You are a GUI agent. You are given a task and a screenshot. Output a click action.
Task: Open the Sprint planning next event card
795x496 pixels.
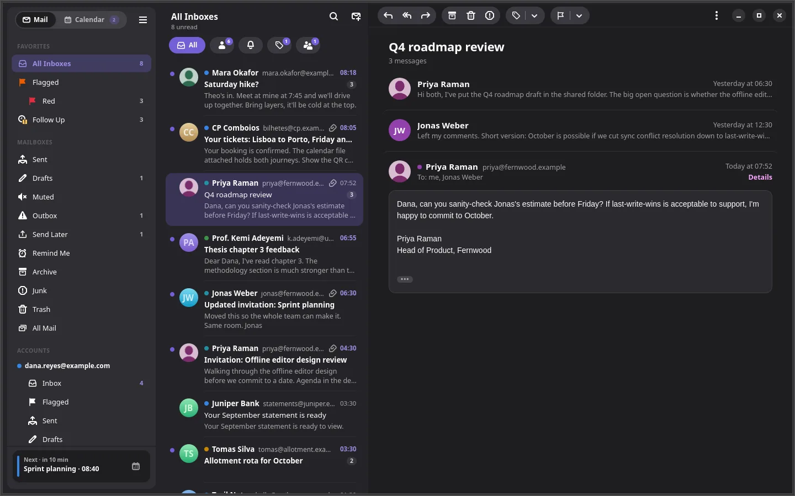pos(82,466)
